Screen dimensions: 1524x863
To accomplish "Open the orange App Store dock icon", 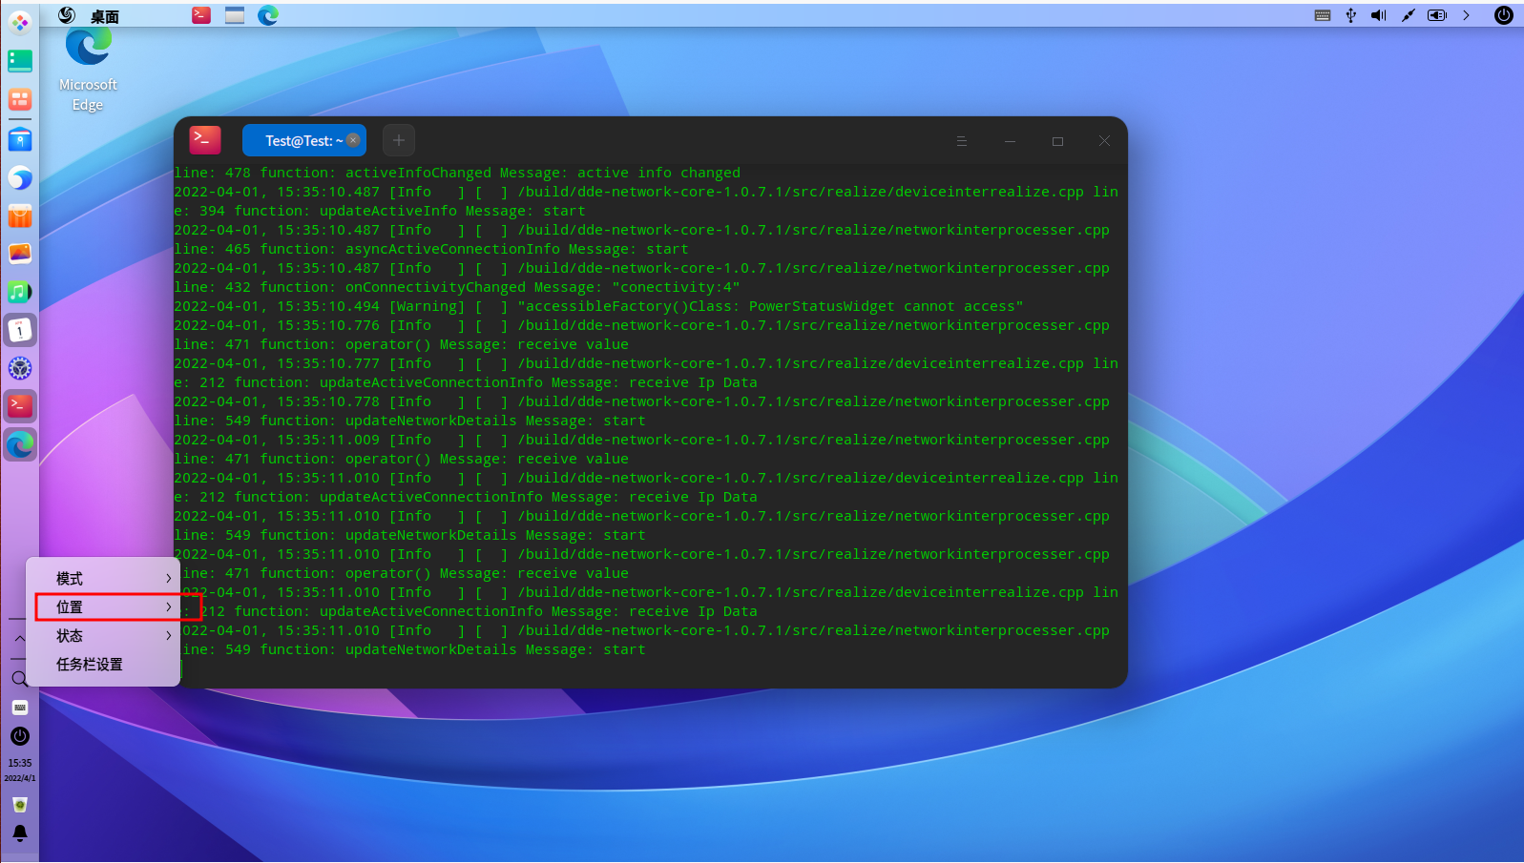I will [20, 216].
